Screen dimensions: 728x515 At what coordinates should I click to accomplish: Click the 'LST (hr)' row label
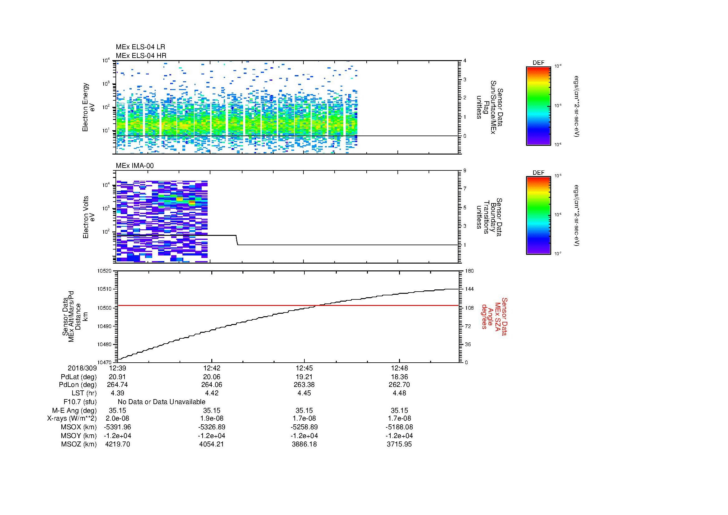click(84, 393)
